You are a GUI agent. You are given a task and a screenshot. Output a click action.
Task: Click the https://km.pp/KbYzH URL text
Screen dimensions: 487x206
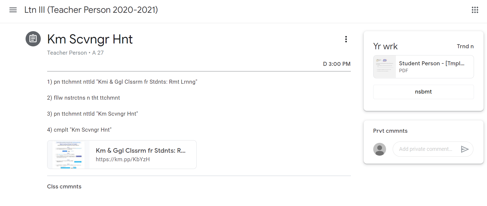pyautogui.click(x=123, y=159)
